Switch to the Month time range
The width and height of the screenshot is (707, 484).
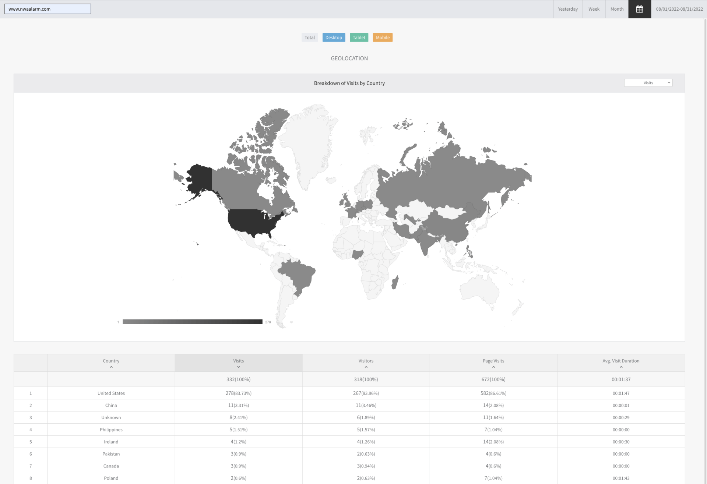click(x=617, y=9)
